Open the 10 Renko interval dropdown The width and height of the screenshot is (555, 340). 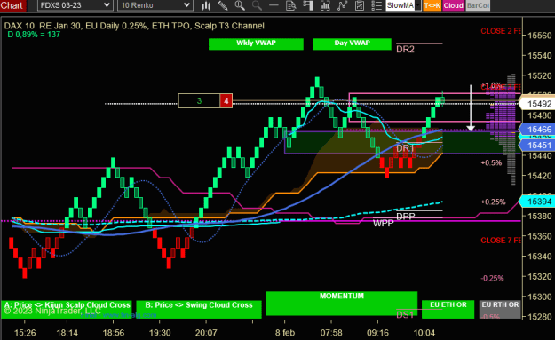tap(155, 5)
